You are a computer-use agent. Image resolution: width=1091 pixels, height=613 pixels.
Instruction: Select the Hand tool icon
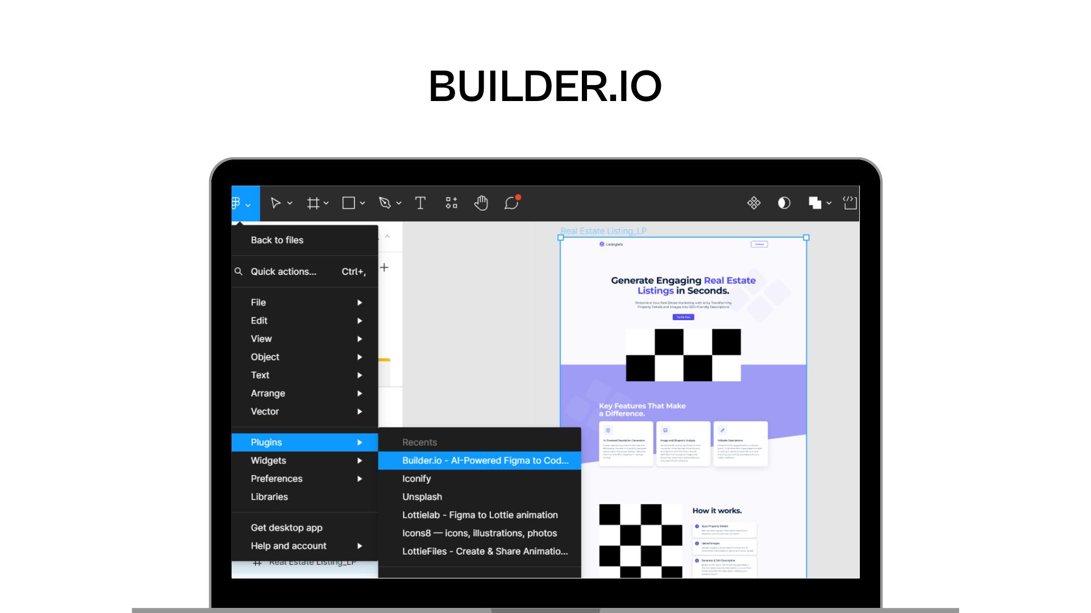(x=481, y=203)
